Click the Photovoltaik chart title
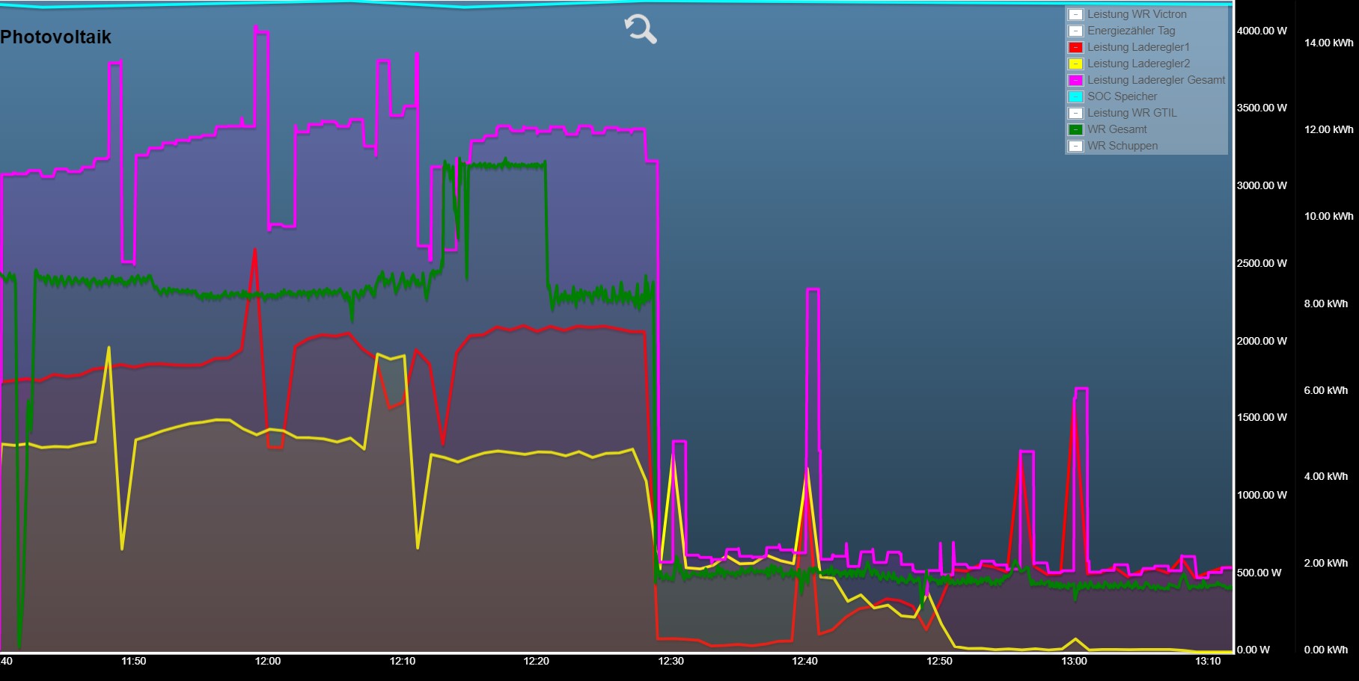The height and width of the screenshot is (681, 1359). point(55,37)
